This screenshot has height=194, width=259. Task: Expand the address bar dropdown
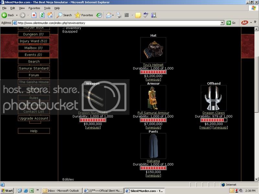[x=222, y=23]
